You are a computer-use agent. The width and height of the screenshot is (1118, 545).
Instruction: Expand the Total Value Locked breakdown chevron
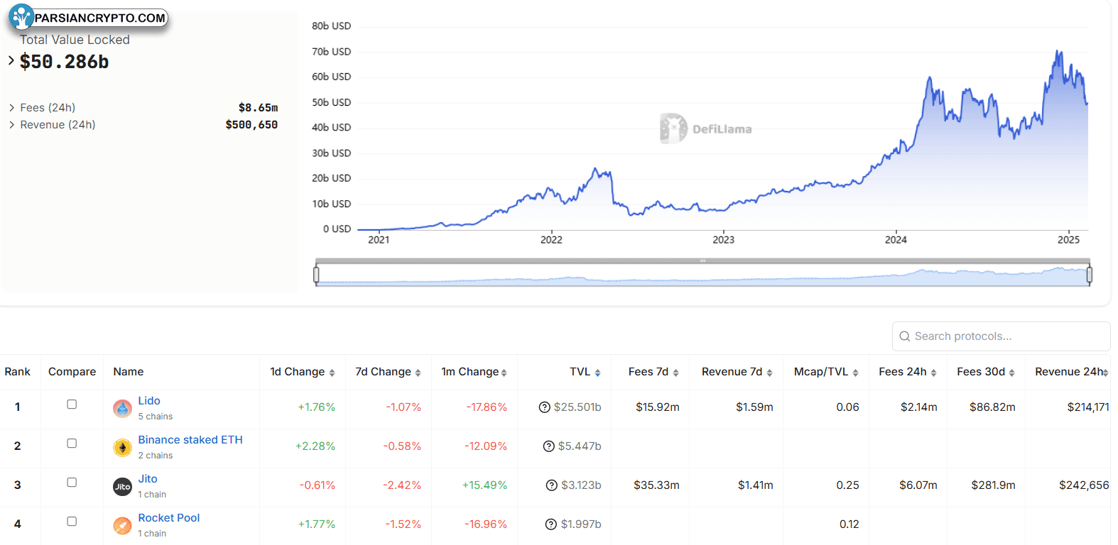pyautogui.click(x=11, y=61)
